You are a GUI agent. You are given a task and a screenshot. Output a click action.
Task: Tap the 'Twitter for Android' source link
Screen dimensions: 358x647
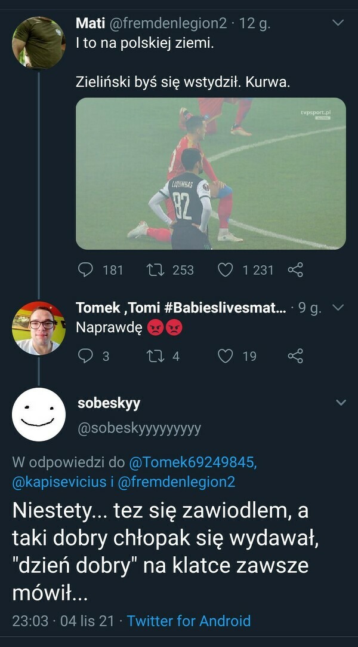coord(189,621)
